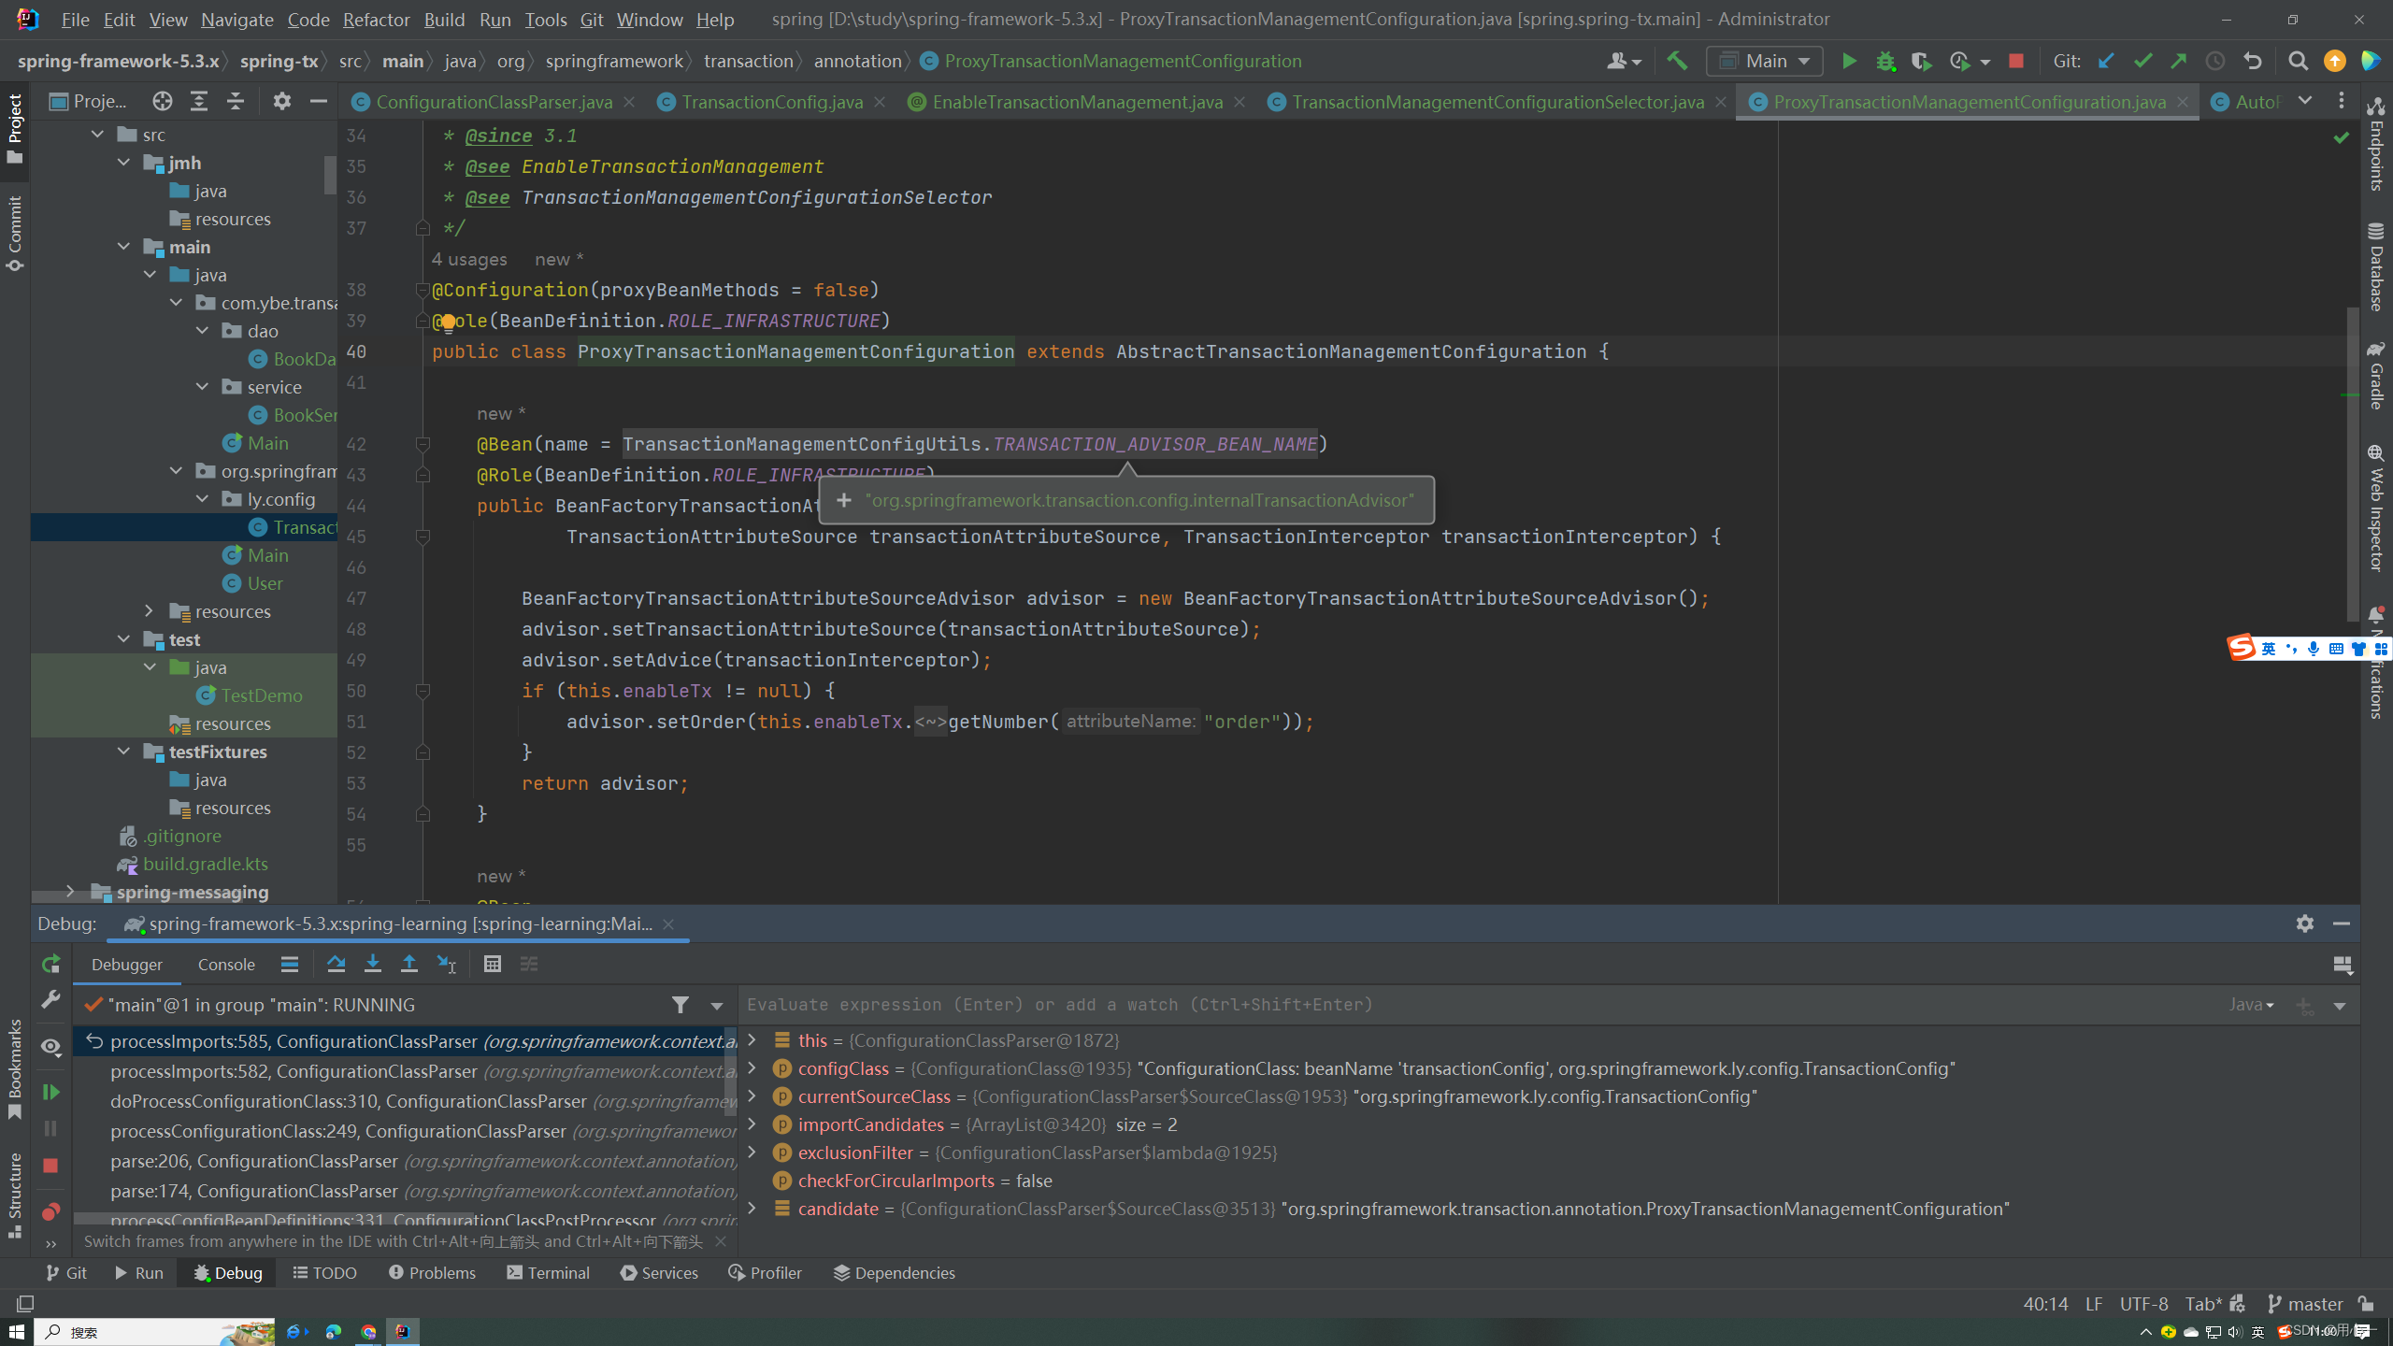Open the Refactor menu
This screenshot has width=2393, height=1346.
[376, 19]
